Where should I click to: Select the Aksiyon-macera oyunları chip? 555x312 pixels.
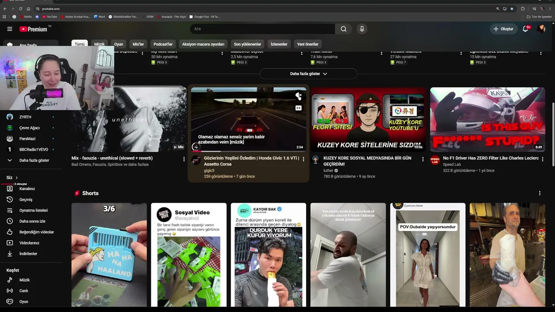click(x=203, y=44)
